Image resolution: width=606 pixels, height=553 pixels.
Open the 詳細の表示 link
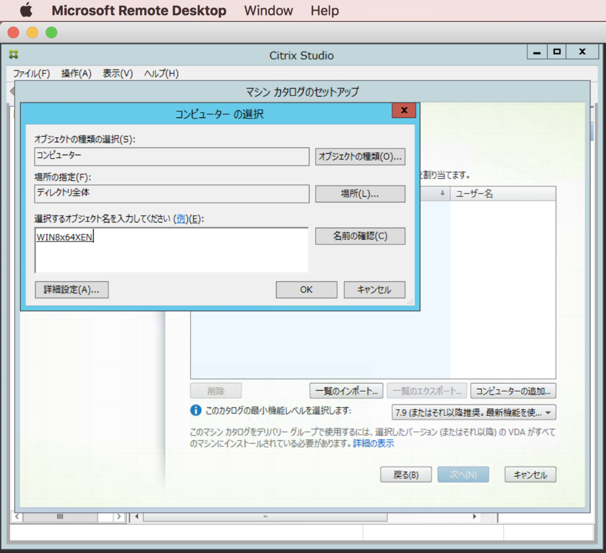(x=373, y=443)
